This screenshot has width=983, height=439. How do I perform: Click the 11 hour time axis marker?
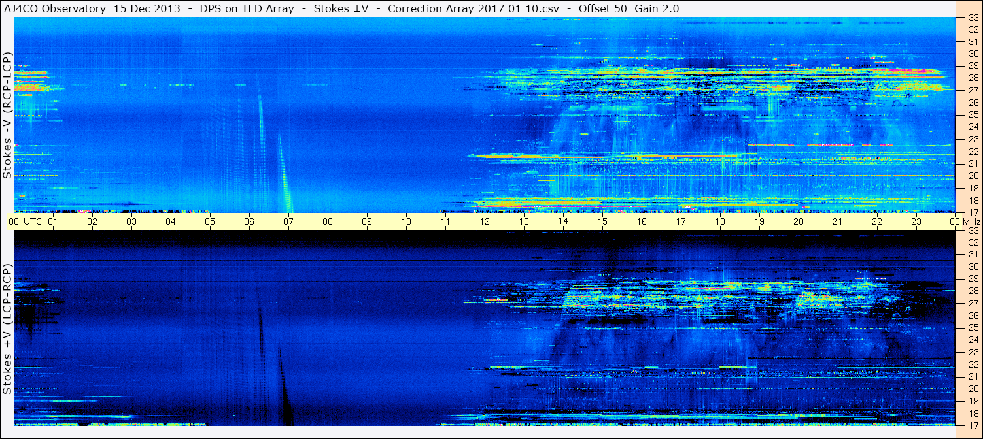click(x=445, y=221)
